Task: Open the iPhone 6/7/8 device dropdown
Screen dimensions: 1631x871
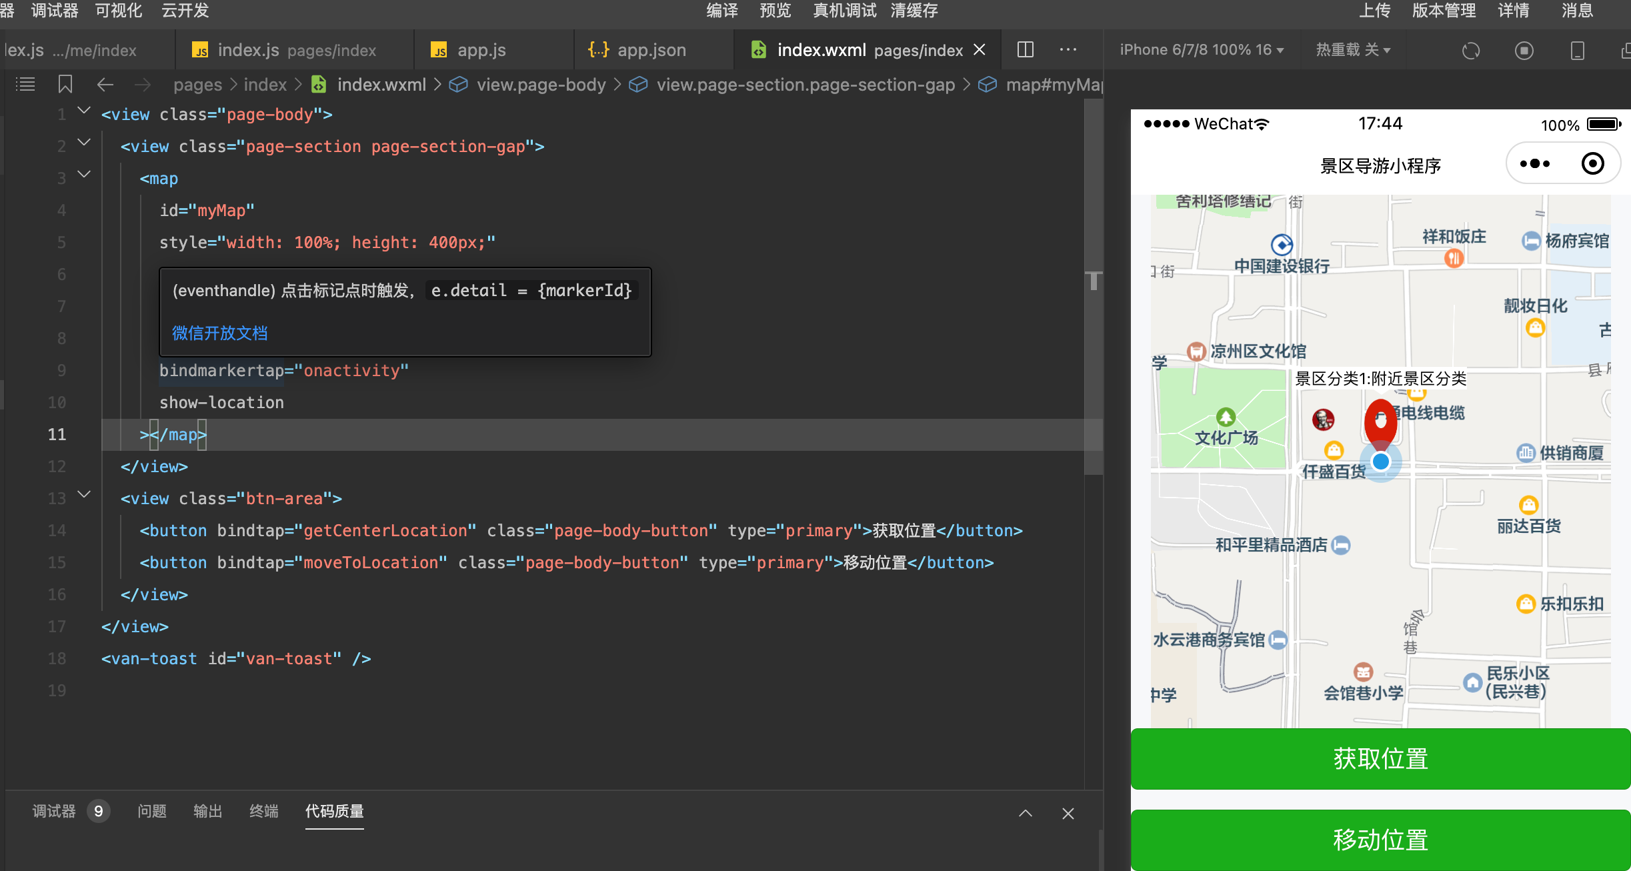Action: 1201,51
